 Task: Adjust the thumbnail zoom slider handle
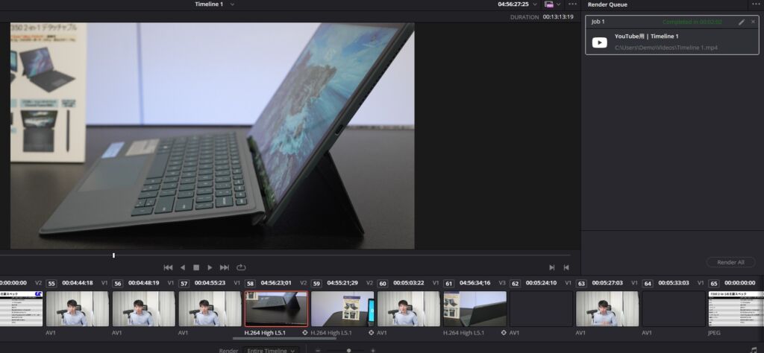coord(349,351)
